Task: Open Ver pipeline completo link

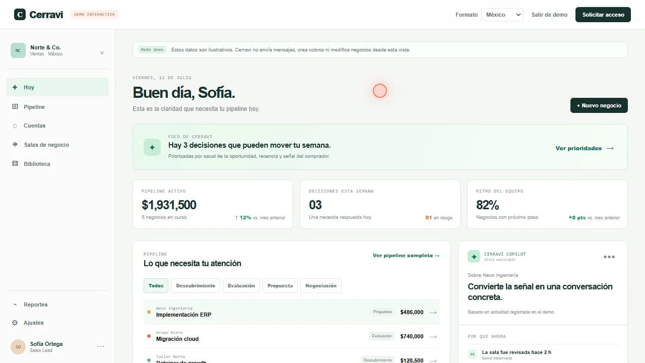Action: (x=406, y=256)
